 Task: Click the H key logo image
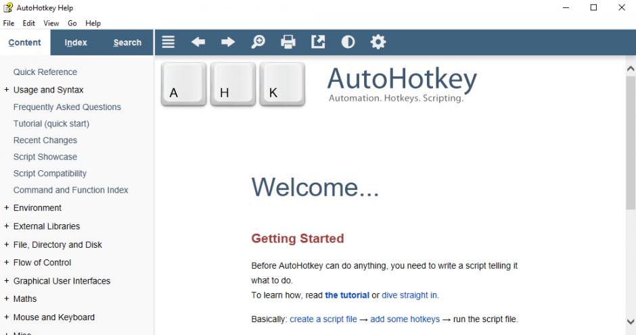point(233,84)
